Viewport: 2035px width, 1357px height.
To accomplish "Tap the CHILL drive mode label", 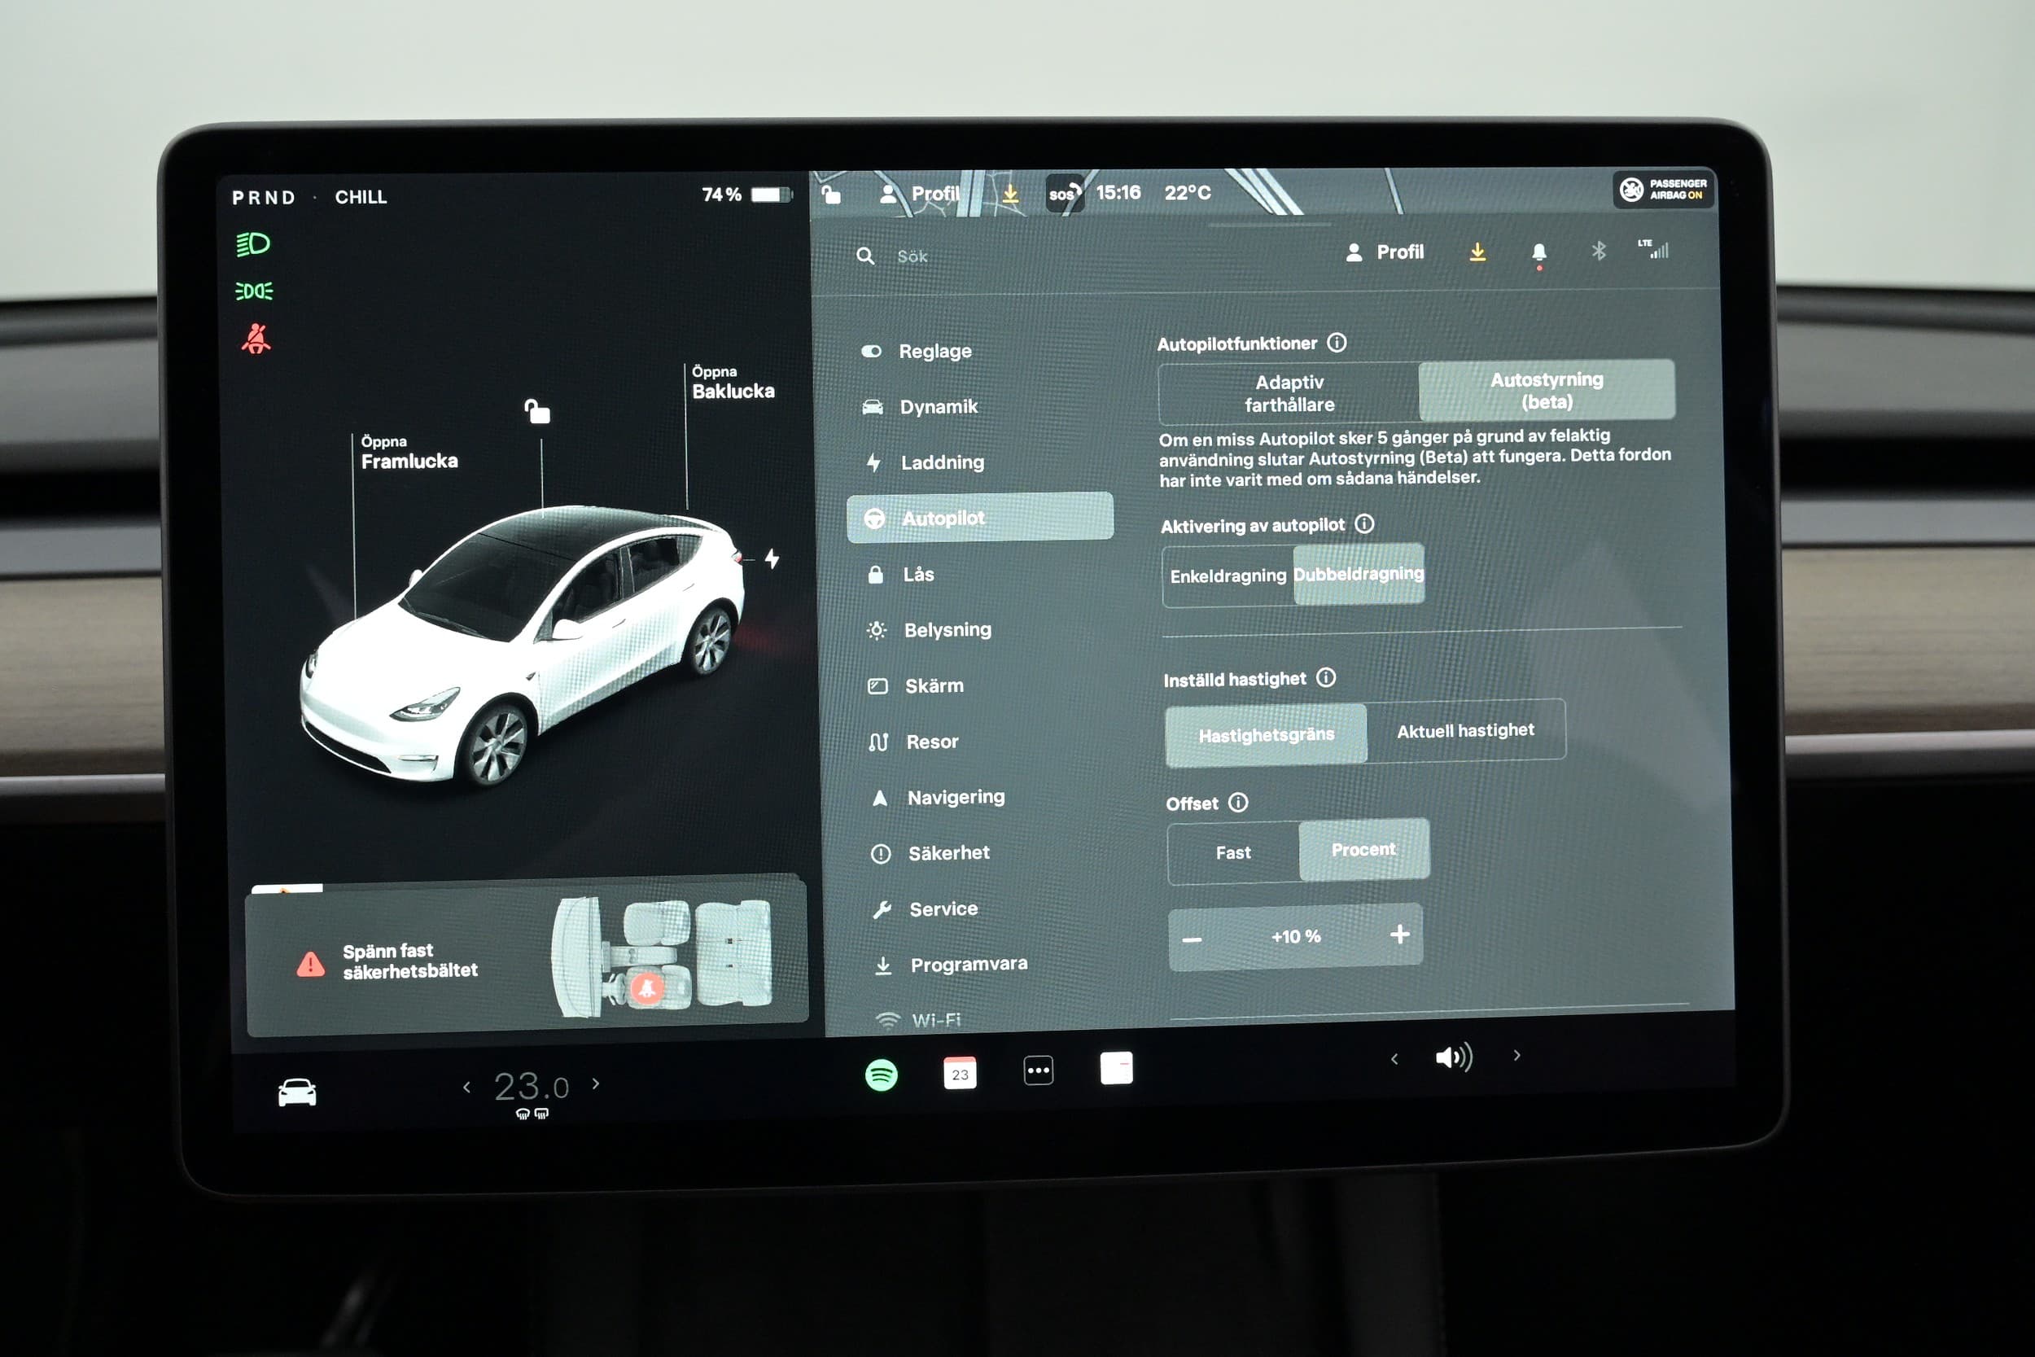I will (x=361, y=197).
